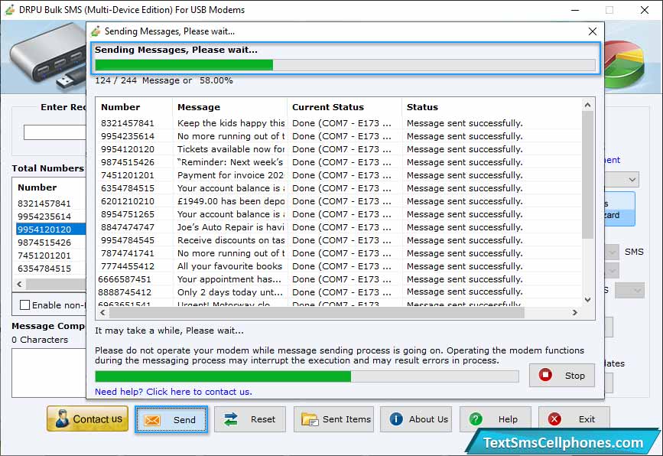Select 6354784515 in main window number list
663x456 pixels.
(x=44, y=269)
